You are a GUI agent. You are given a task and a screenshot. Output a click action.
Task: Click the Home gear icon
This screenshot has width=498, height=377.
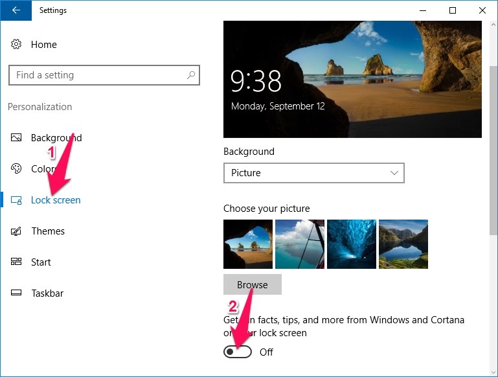click(x=16, y=45)
